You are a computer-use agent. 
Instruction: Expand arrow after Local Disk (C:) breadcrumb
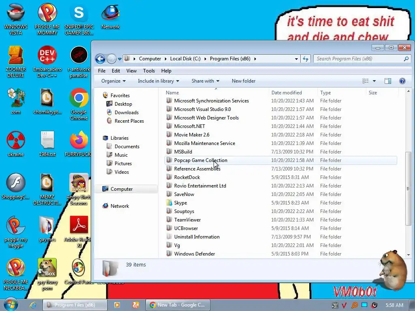point(205,59)
